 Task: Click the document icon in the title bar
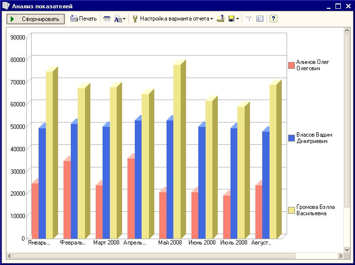tap(6, 6)
